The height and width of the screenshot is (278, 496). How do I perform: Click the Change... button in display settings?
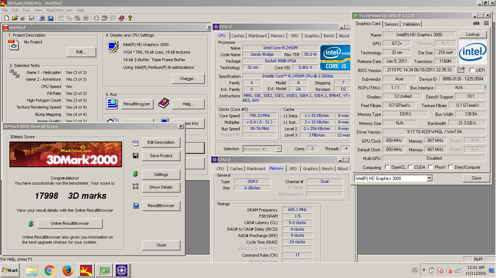pos(188,79)
